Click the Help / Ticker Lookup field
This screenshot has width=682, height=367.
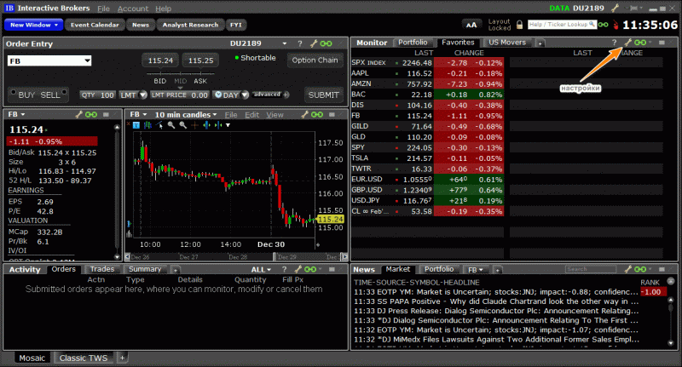click(x=562, y=25)
